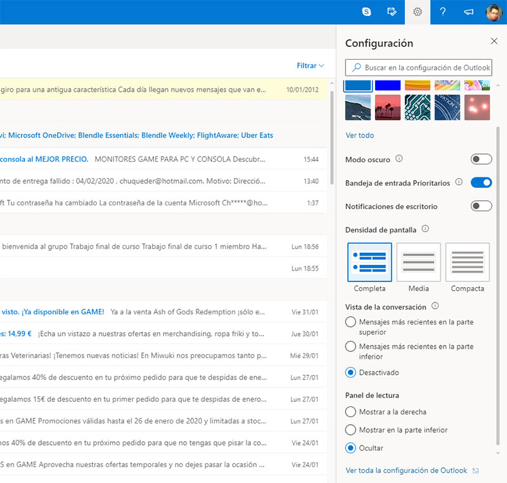Close the Configuración panel
The width and height of the screenshot is (507, 483).
click(494, 41)
